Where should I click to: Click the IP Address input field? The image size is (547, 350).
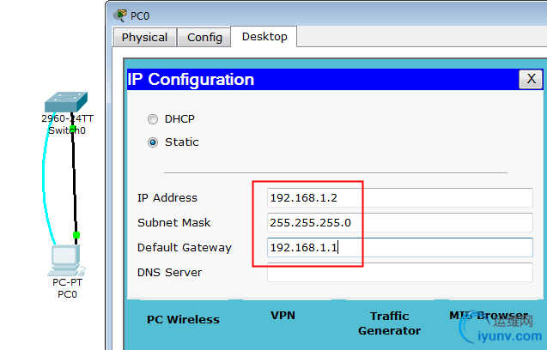pyautogui.click(x=399, y=198)
